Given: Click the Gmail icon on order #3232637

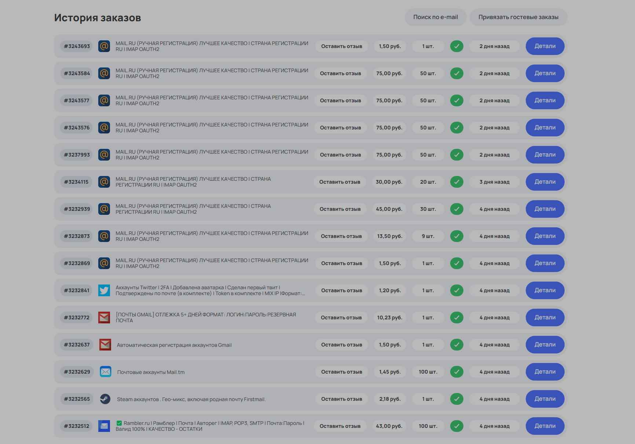Looking at the screenshot, I should tap(105, 345).
